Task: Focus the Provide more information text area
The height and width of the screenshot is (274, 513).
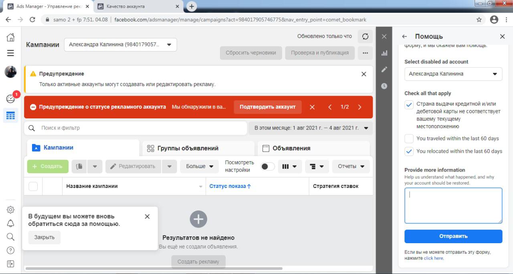Action: pyautogui.click(x=453, y=206)
